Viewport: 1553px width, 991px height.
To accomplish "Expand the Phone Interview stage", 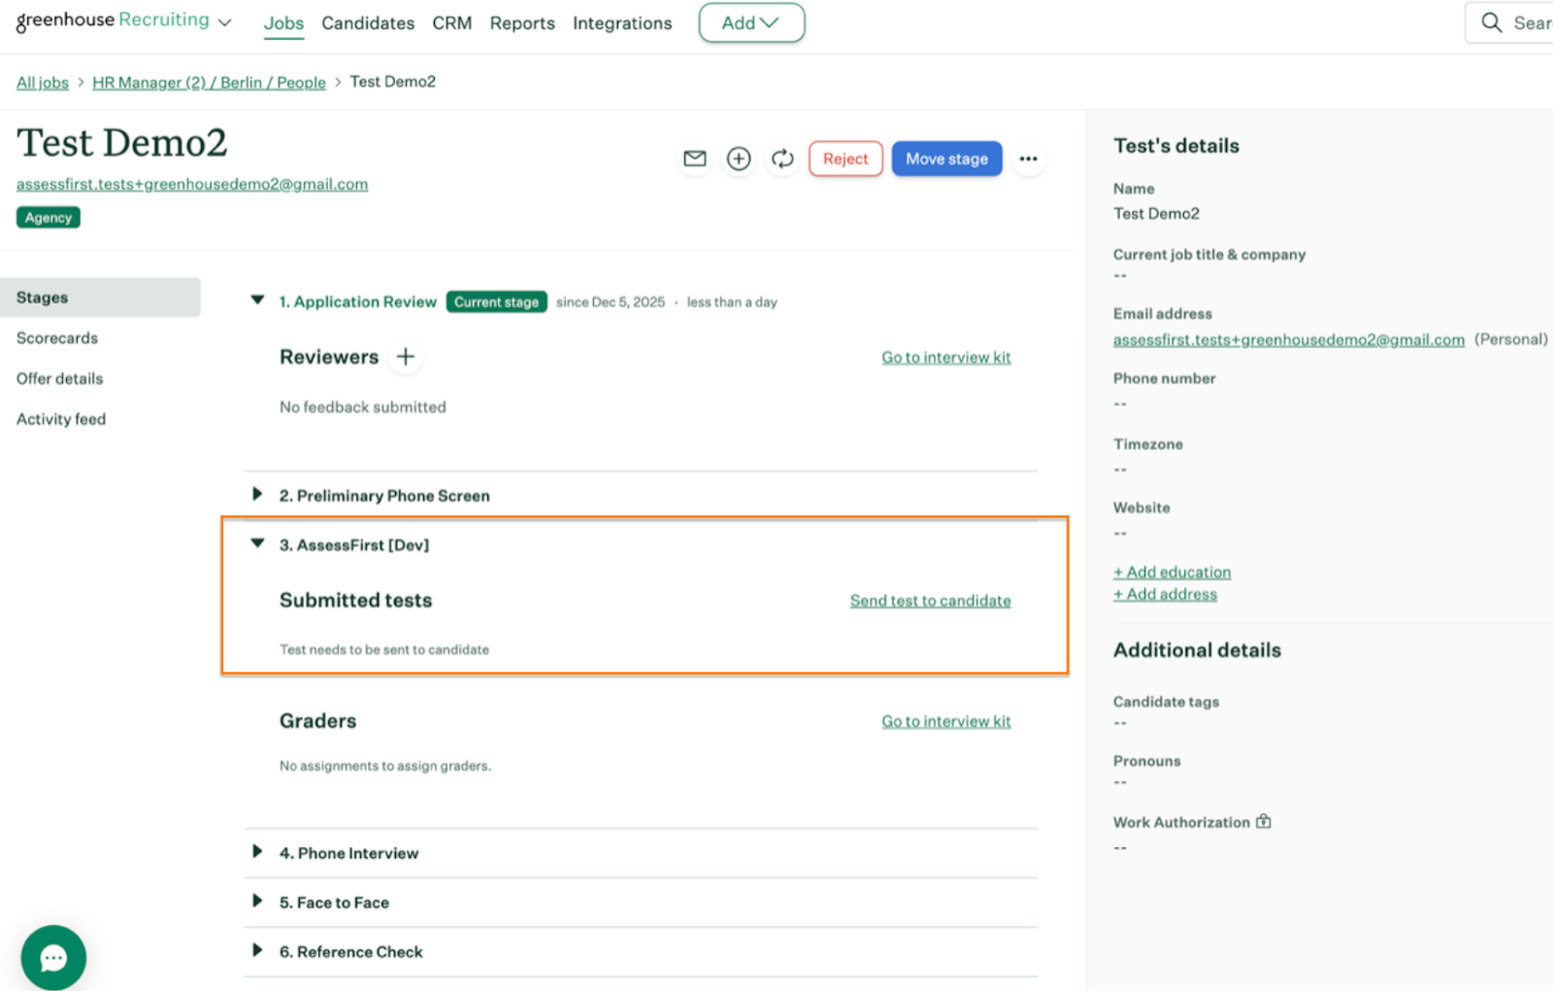I will (x=257, y=852).
